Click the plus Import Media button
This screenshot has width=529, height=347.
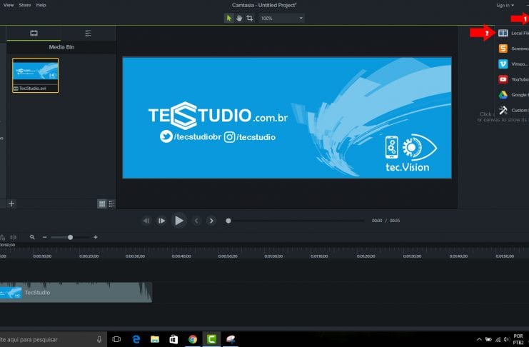pos(11,203)
